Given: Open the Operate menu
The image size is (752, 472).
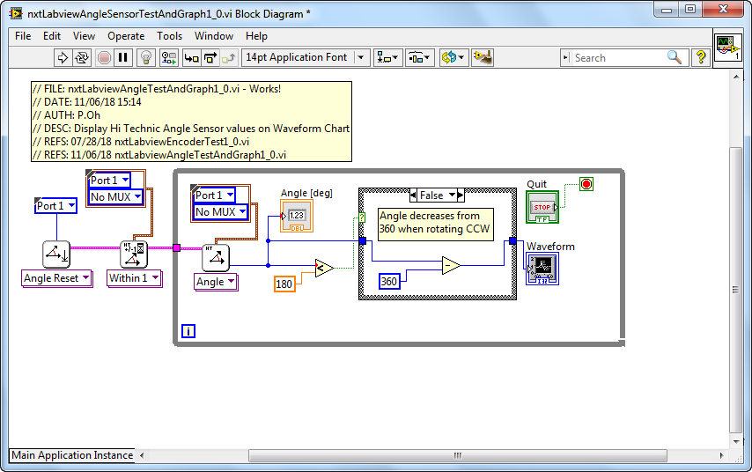Looking at the screenshot, I should 126,36.
